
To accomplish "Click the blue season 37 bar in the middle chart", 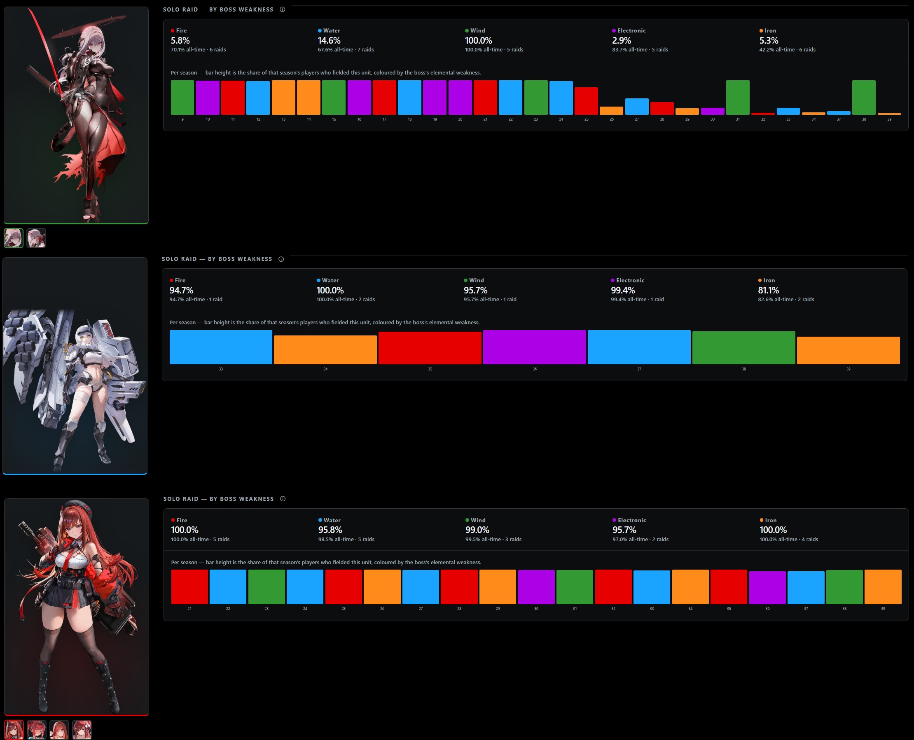I will [639, 347].
